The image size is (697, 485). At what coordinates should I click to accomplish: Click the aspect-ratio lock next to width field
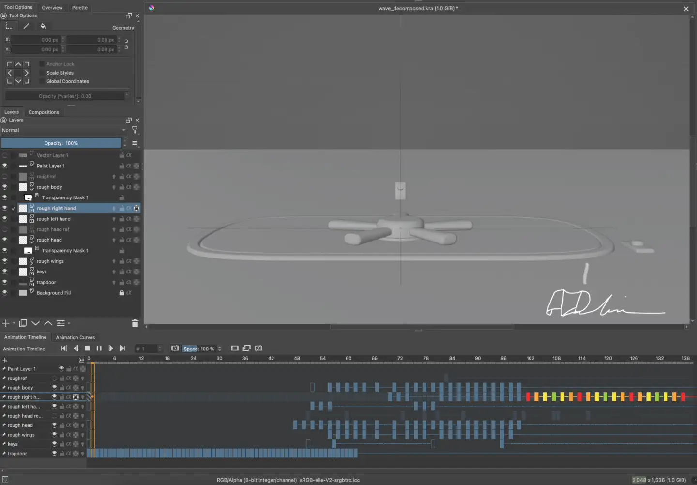126,44
